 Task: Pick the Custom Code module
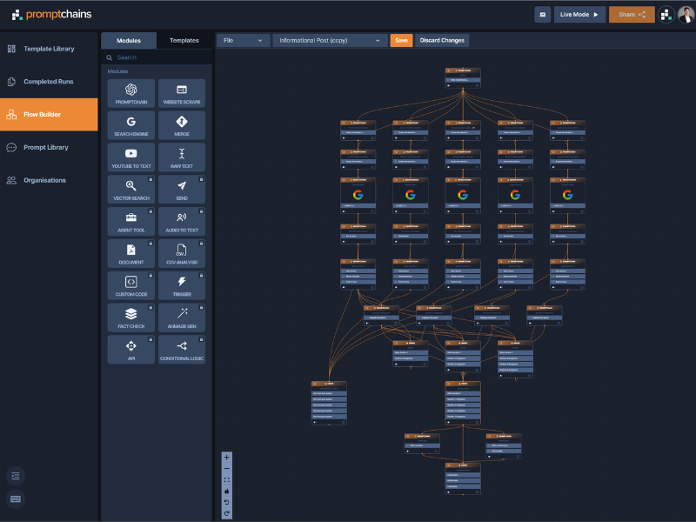click(x=131, y=286)
